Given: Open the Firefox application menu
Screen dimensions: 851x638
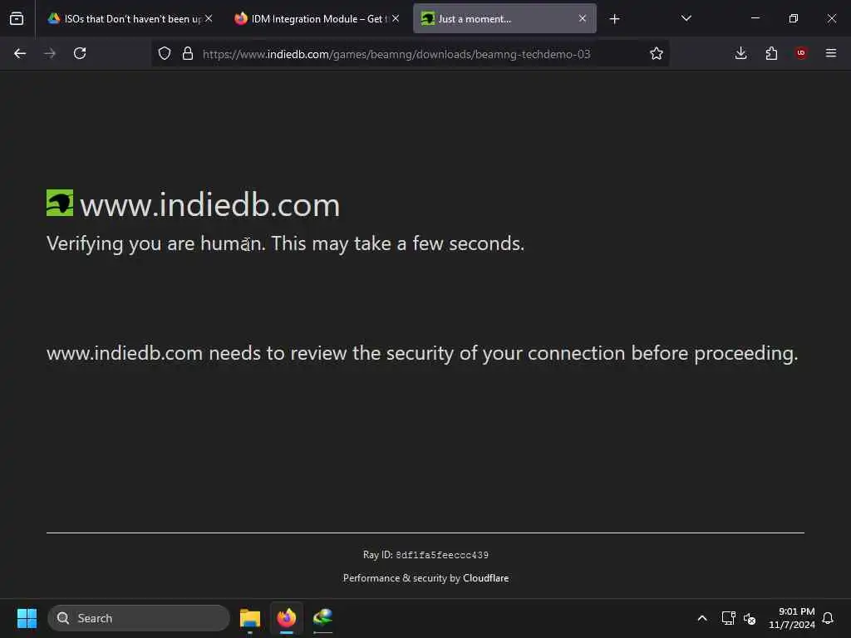Looking at the screenshot, I should [x=831, y=53].
